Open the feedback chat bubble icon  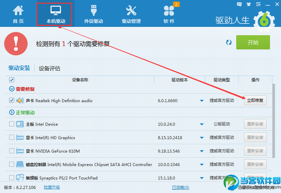(x=239, y=4)
